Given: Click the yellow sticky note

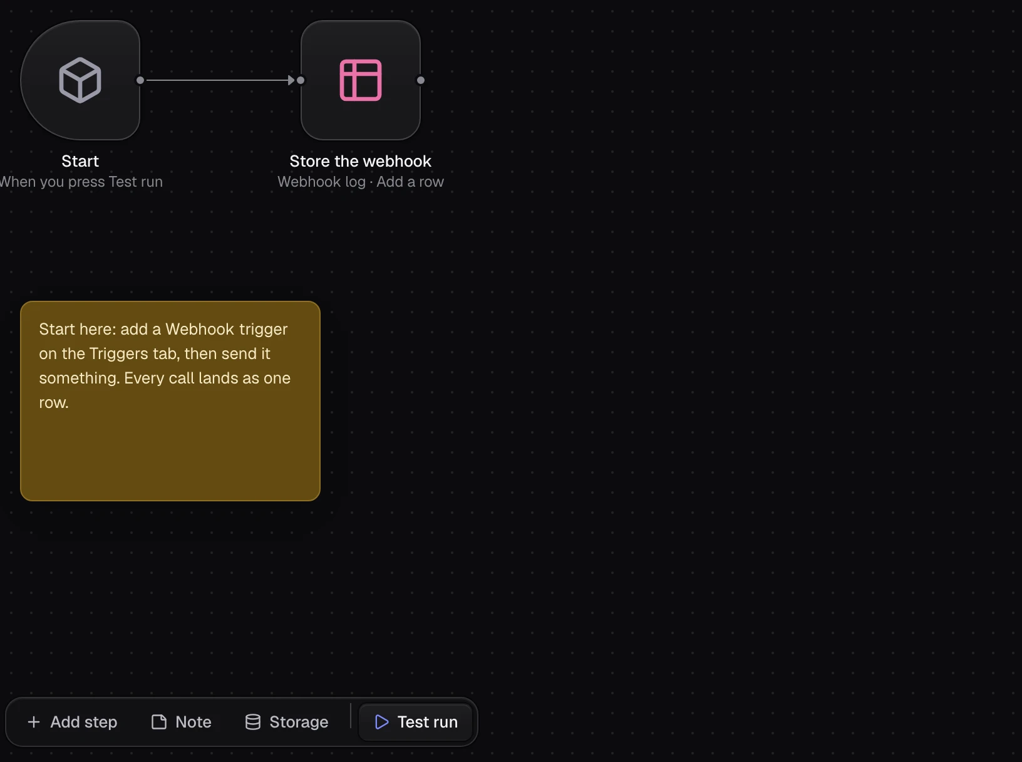Looking at the screenshot, I should (x=170, y=401).
